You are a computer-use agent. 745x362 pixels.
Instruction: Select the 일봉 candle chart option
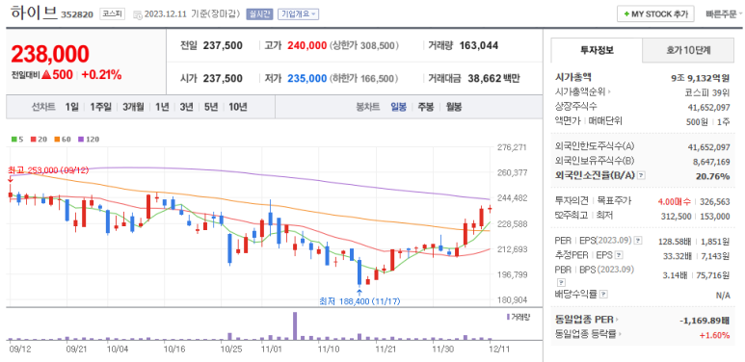point(398,107)
